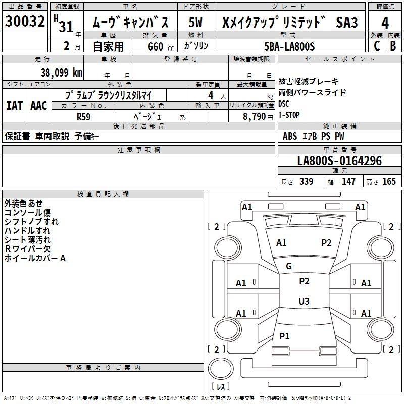Click the レス box below the car diagram
Image resolution: width=404 pixels, height=404 pixels.
coord(221,387)
